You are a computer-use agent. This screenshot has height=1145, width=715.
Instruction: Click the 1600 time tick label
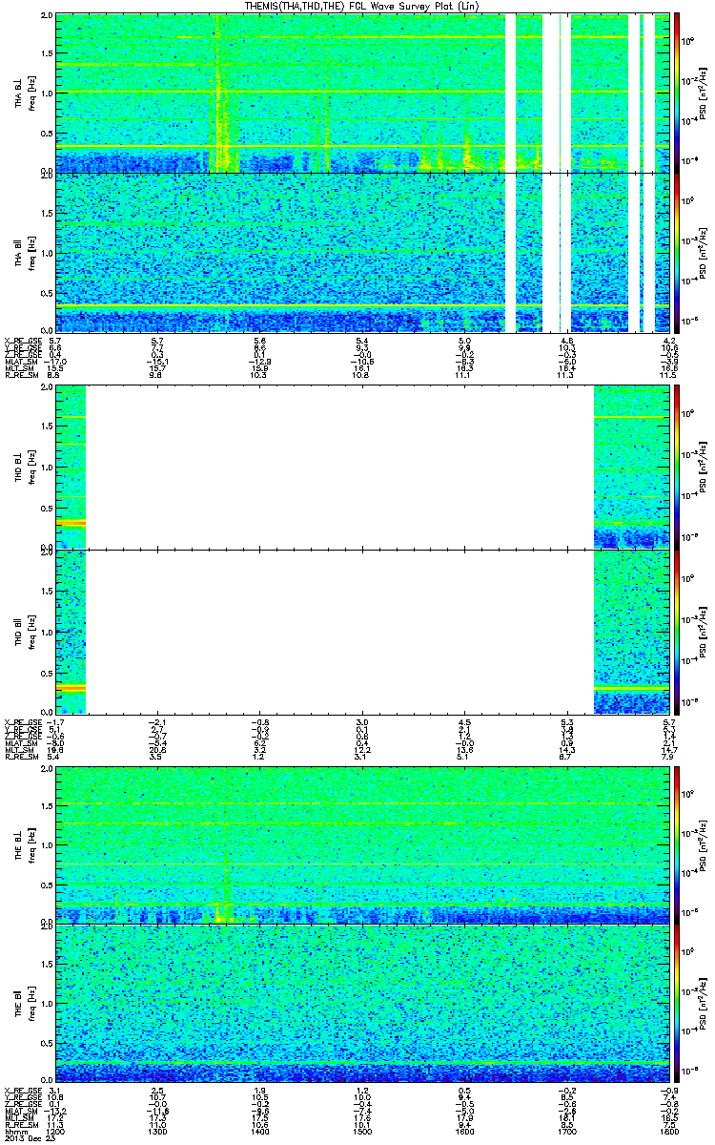464,1132
